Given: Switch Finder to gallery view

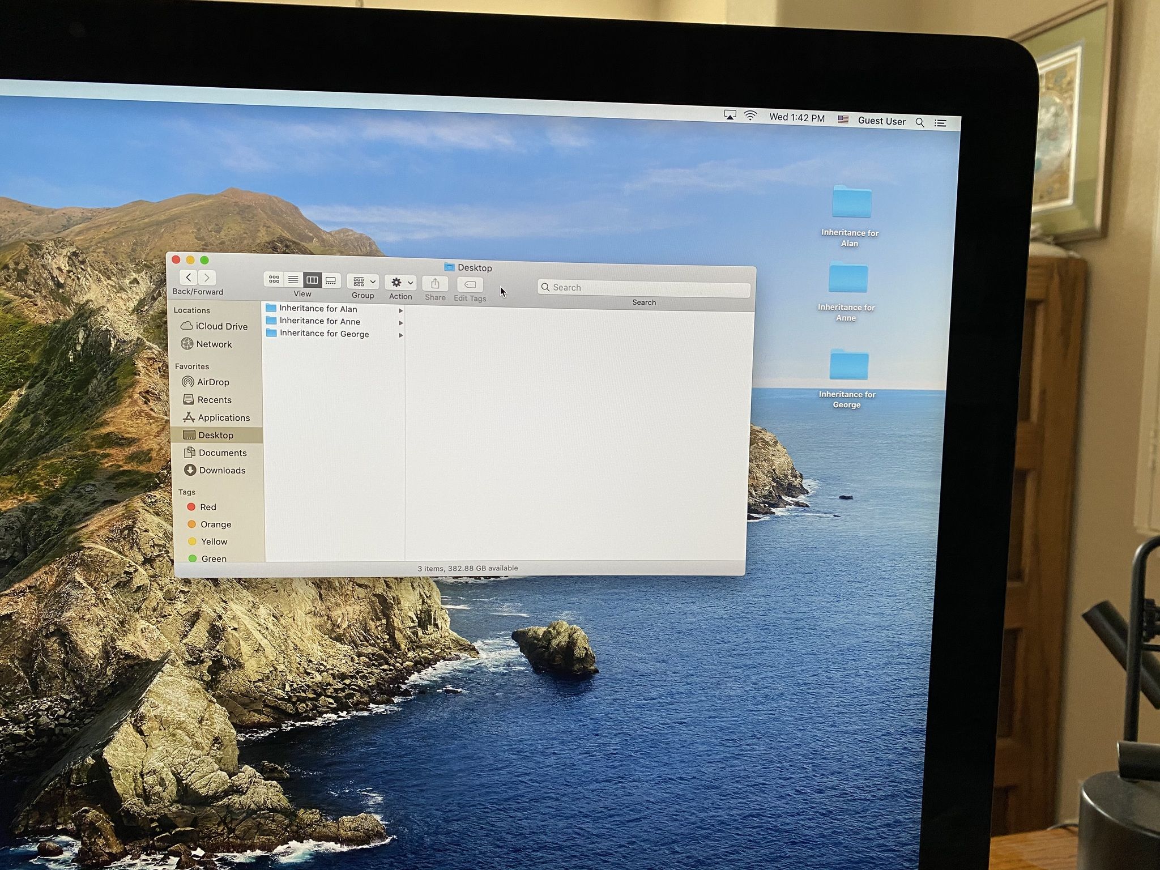Looking at the screenshot, I should 331,280.
